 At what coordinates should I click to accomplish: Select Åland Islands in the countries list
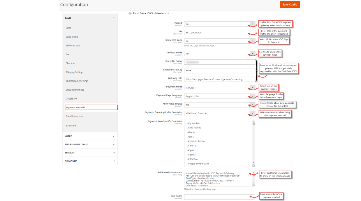tap(194, 128)
